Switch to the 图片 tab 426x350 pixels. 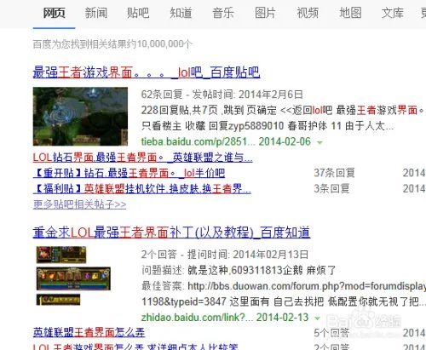point(265,13)
